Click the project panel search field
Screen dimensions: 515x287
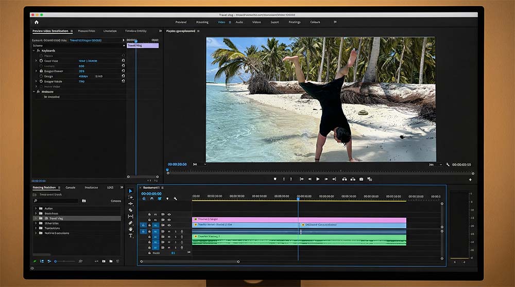click(x=56, y=201)
